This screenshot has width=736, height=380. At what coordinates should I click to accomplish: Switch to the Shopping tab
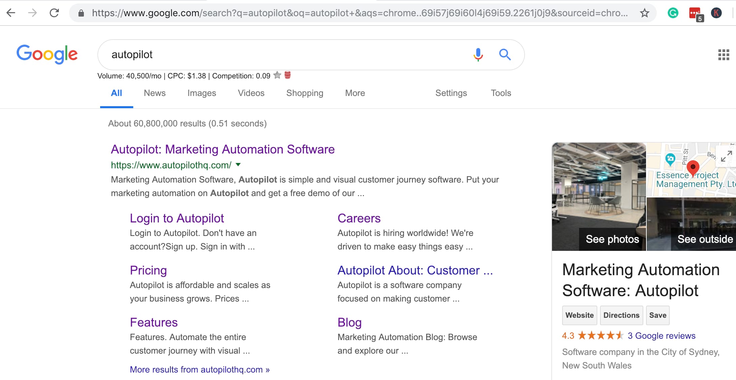(x=304, y=93)
